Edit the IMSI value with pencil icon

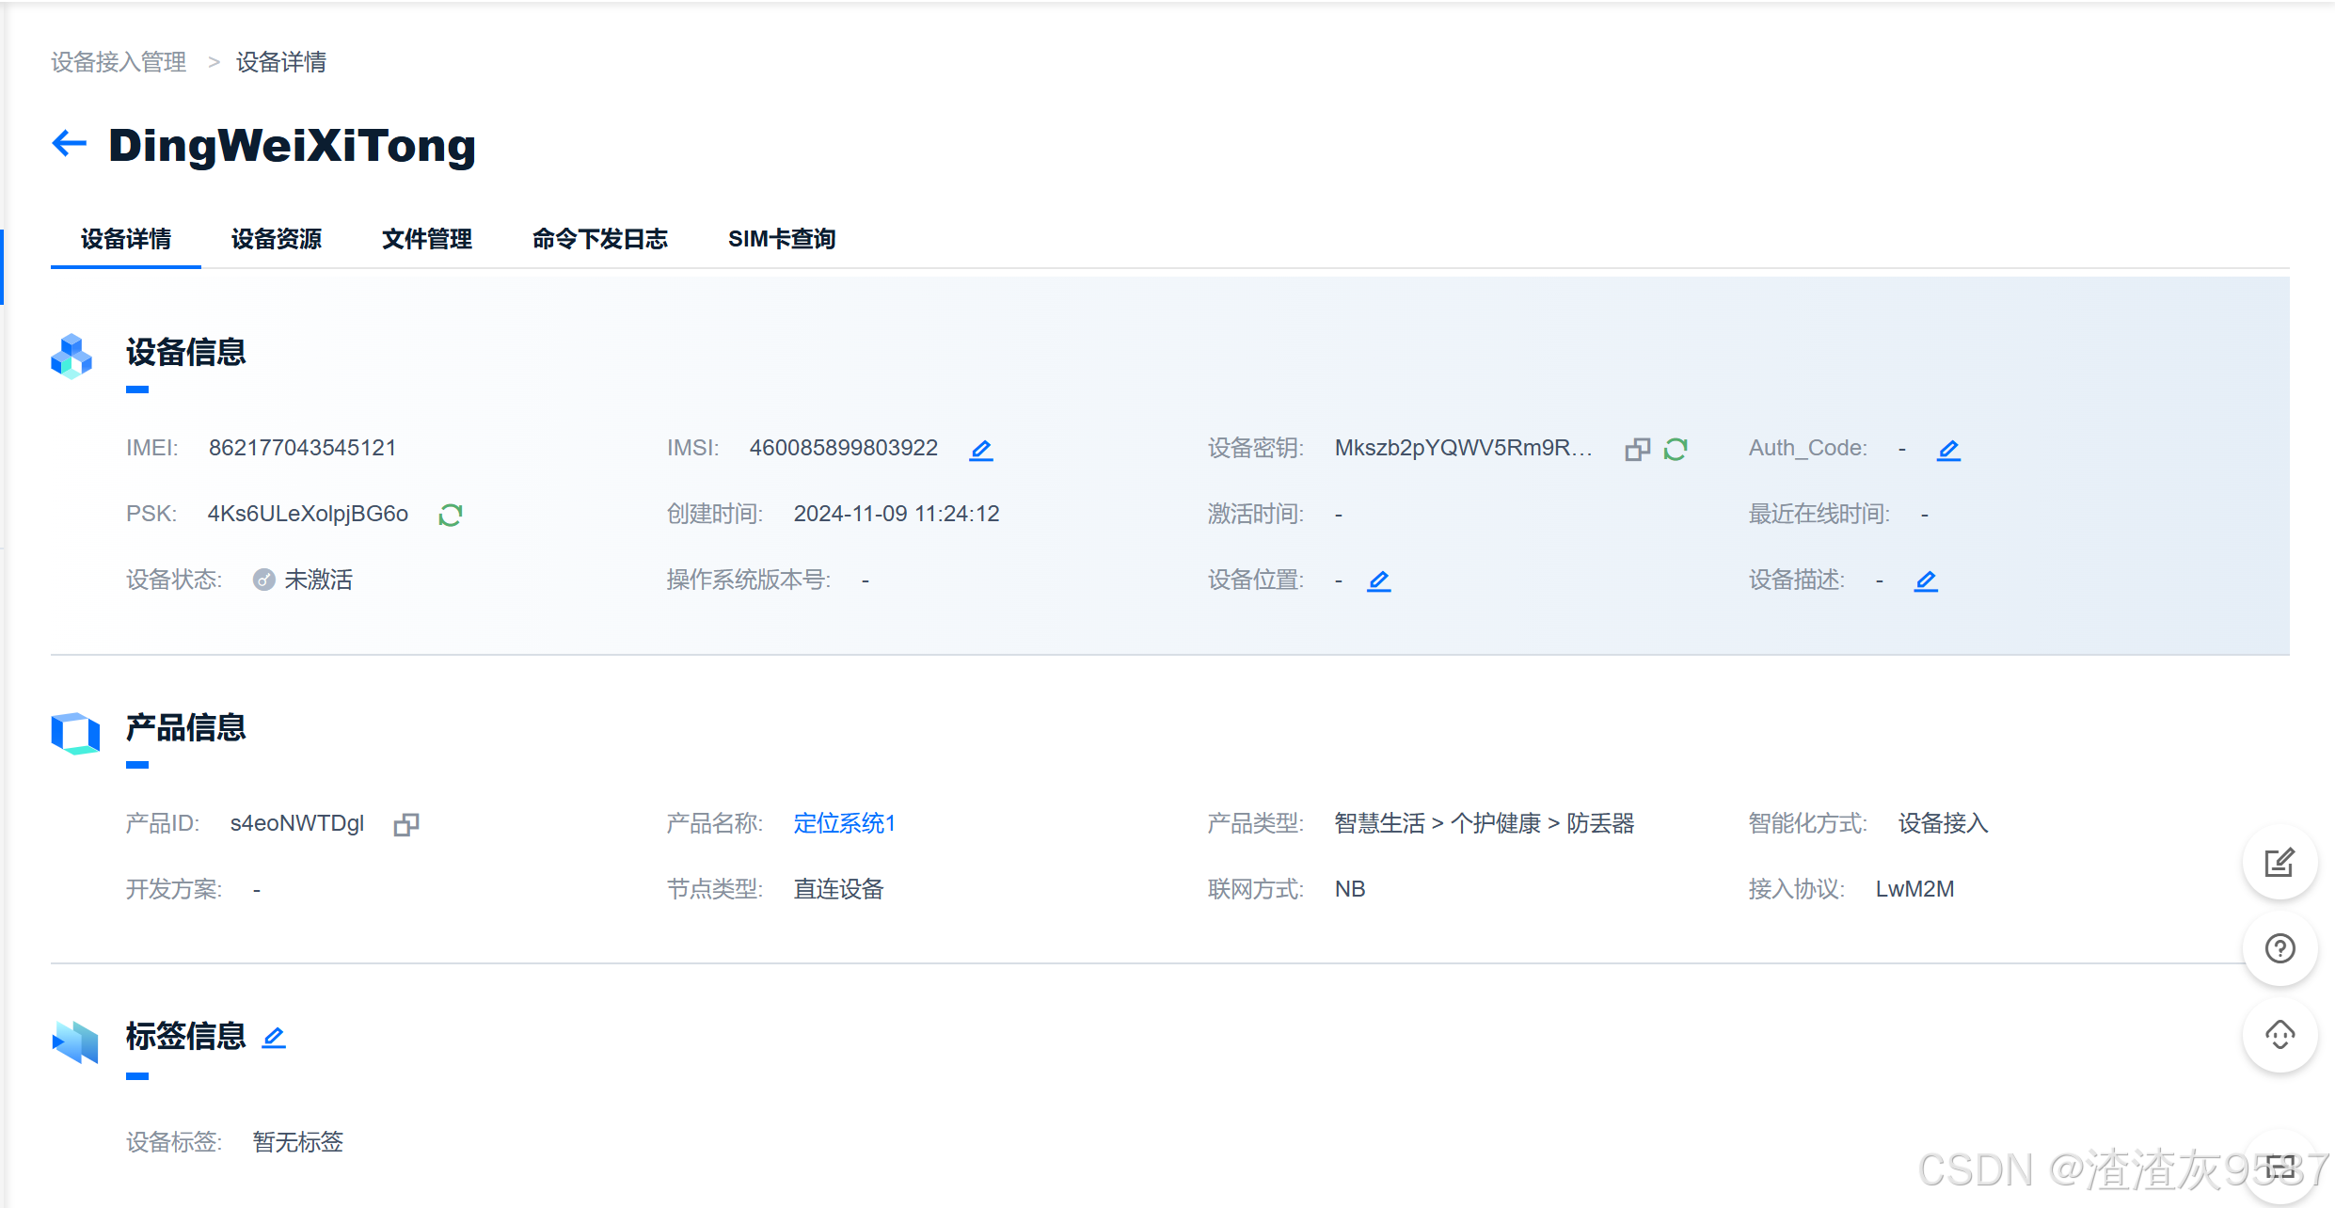click(981, 450)
